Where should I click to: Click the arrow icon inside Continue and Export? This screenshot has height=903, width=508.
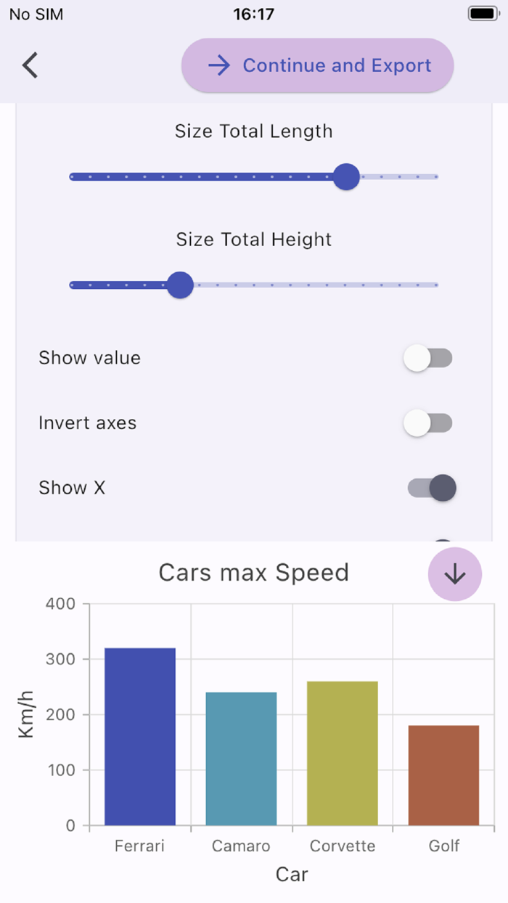[218, 65]
